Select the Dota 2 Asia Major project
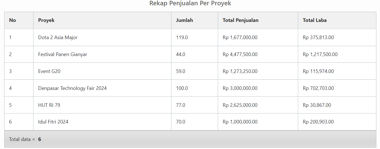Screen dimensions: 380x149 [x=58, y=37]
